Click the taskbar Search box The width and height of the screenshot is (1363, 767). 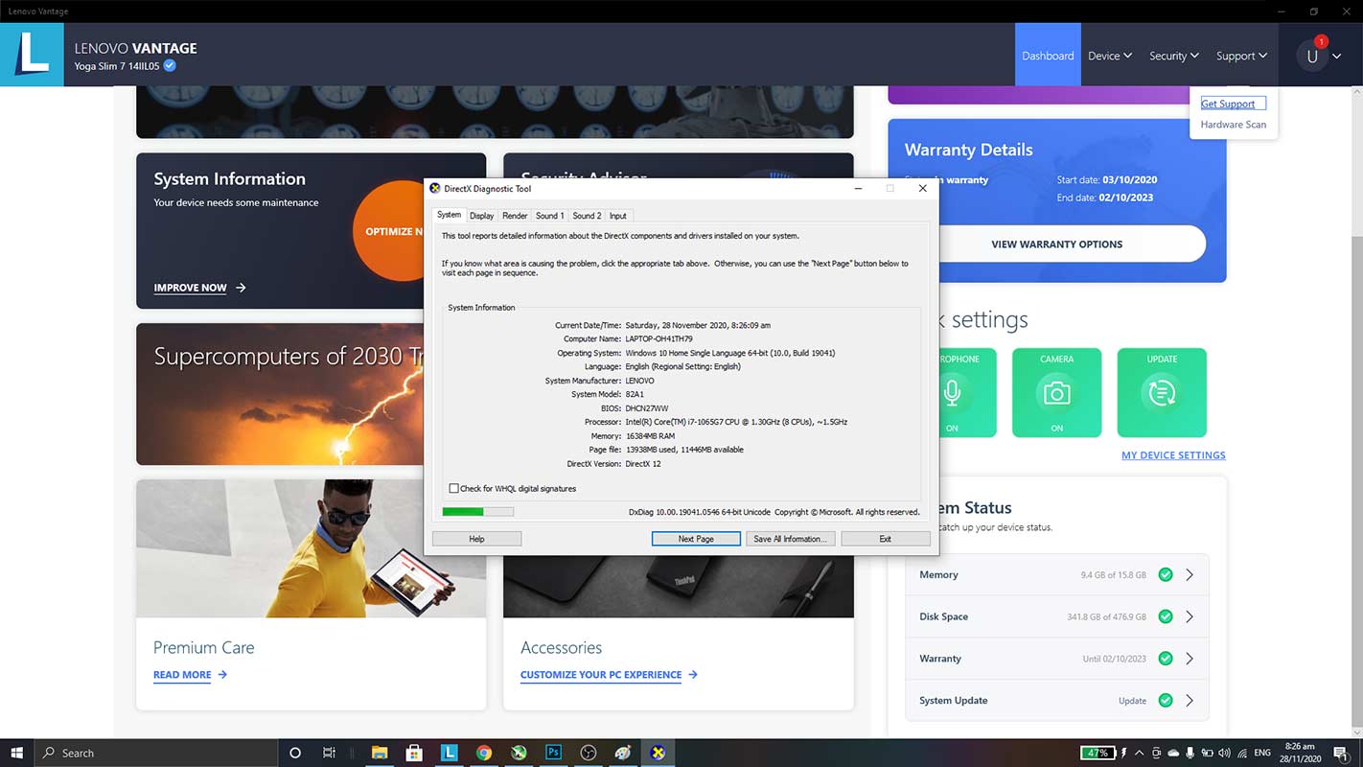156,753
